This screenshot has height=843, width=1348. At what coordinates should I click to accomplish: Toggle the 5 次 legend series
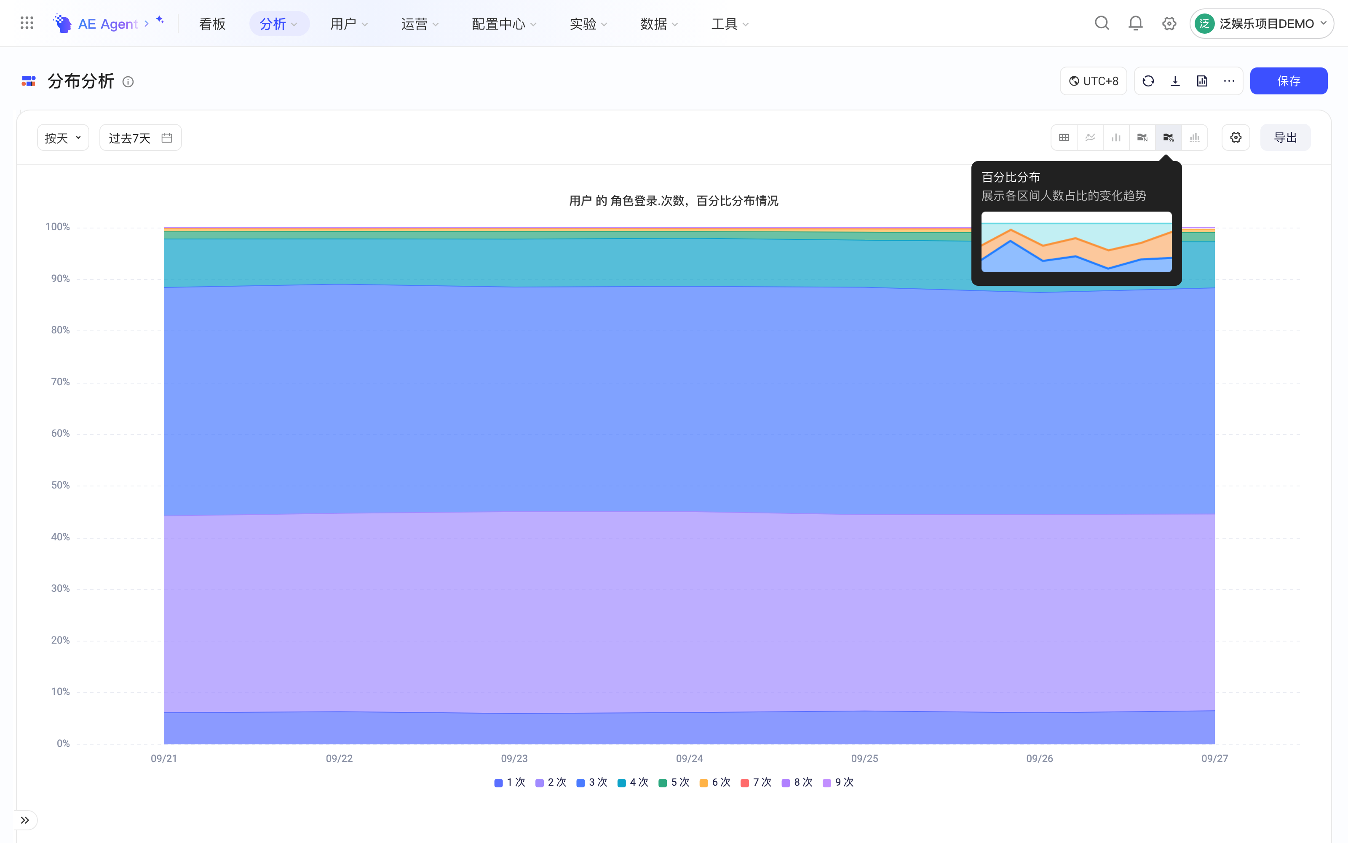[674, 782]
